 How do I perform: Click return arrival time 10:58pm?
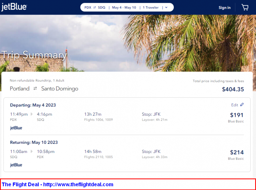pyautogui.click(x=46, y=151)
